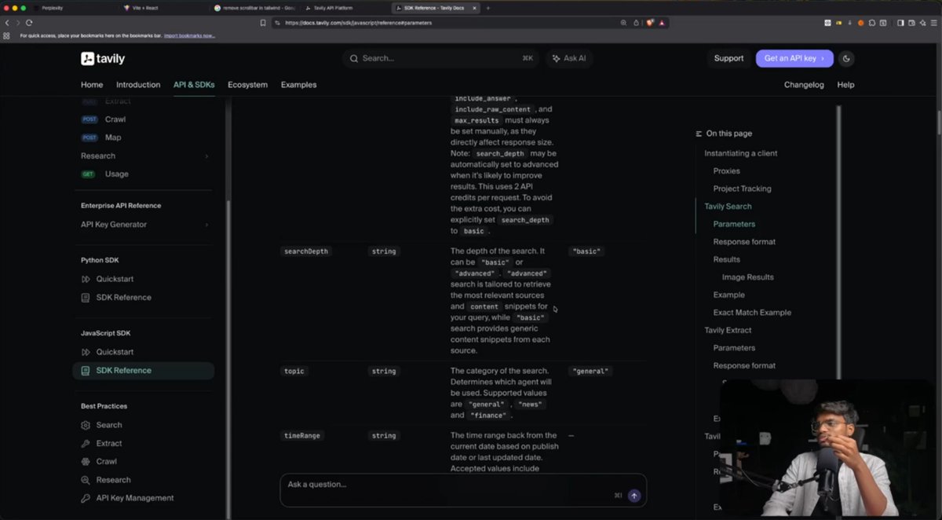Open the Search docs field

pos(441,58)
